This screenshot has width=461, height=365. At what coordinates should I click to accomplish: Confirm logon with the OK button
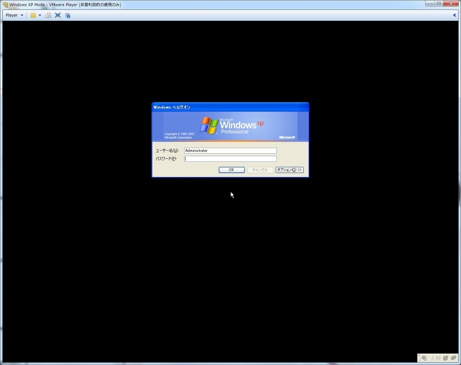coord(232,170)
